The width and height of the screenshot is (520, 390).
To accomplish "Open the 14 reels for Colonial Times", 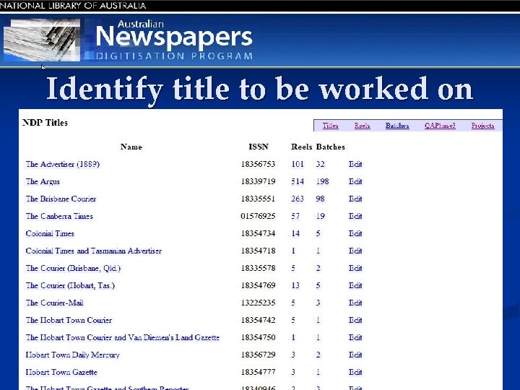I will click(x=295, y=233).
